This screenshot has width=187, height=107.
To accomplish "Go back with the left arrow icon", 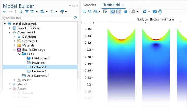I will point(5,12).
